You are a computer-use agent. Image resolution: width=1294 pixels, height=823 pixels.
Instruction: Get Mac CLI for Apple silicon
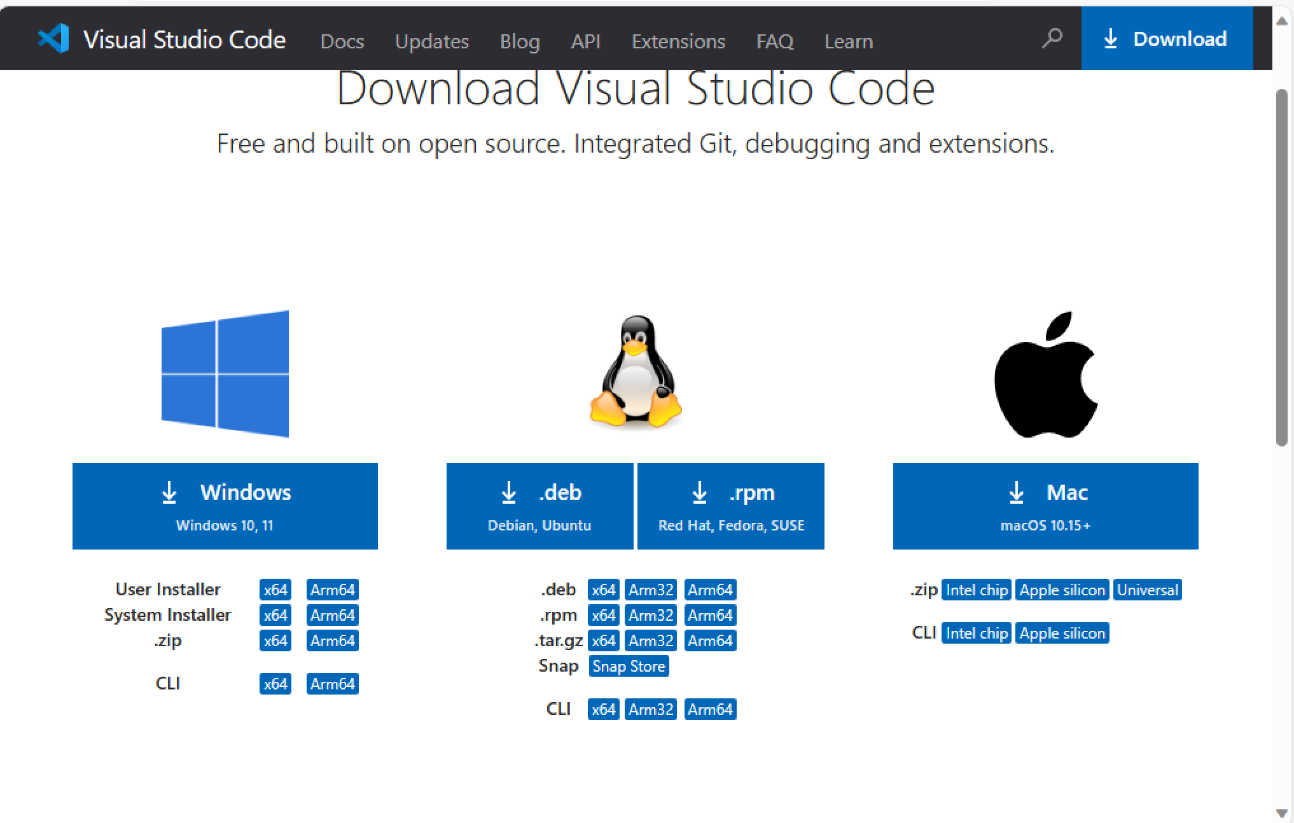point(1062,633)
